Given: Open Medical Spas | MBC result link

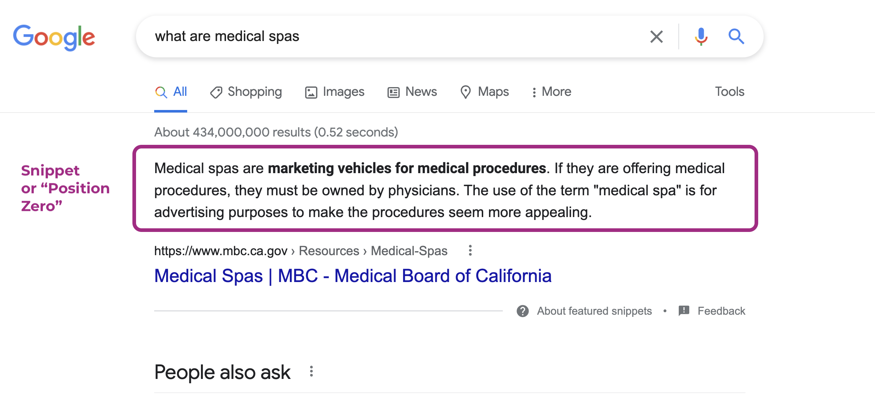Looking at the screenshot, I should [x=353, y=276].
